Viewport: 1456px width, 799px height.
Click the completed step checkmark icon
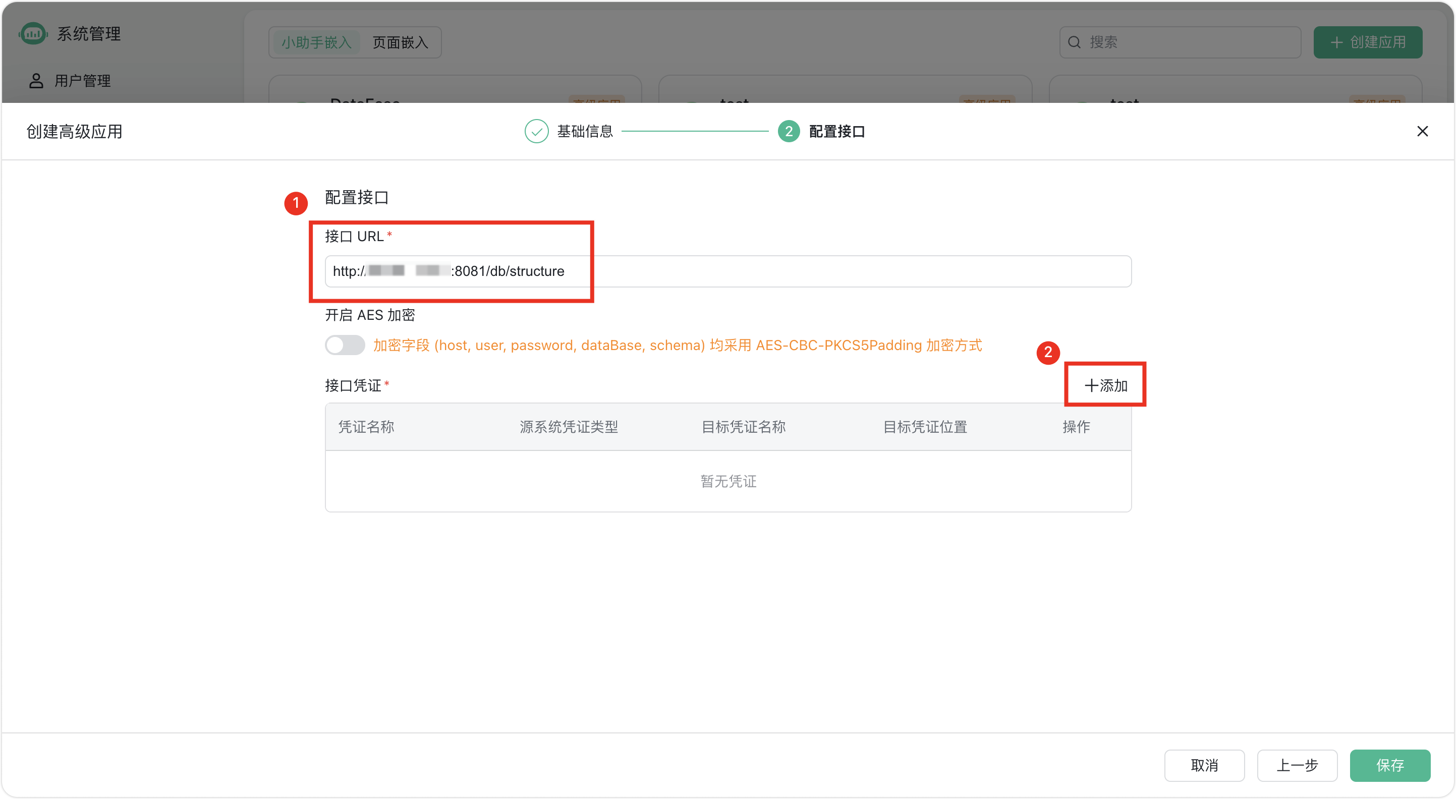pos(536,131)
